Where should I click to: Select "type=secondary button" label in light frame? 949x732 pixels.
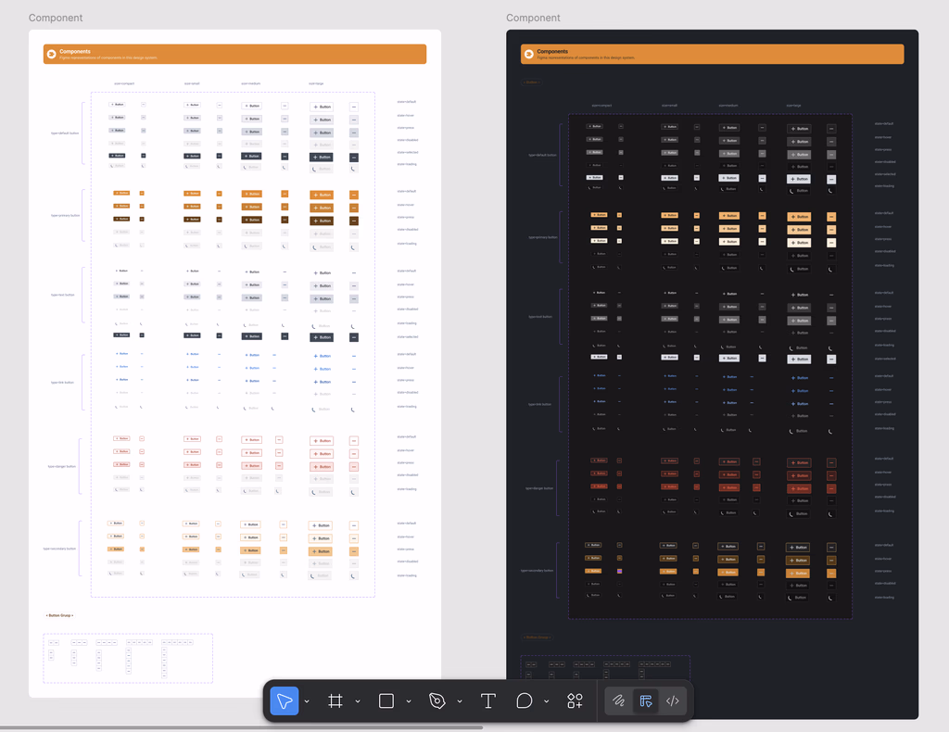click(60, 549)
